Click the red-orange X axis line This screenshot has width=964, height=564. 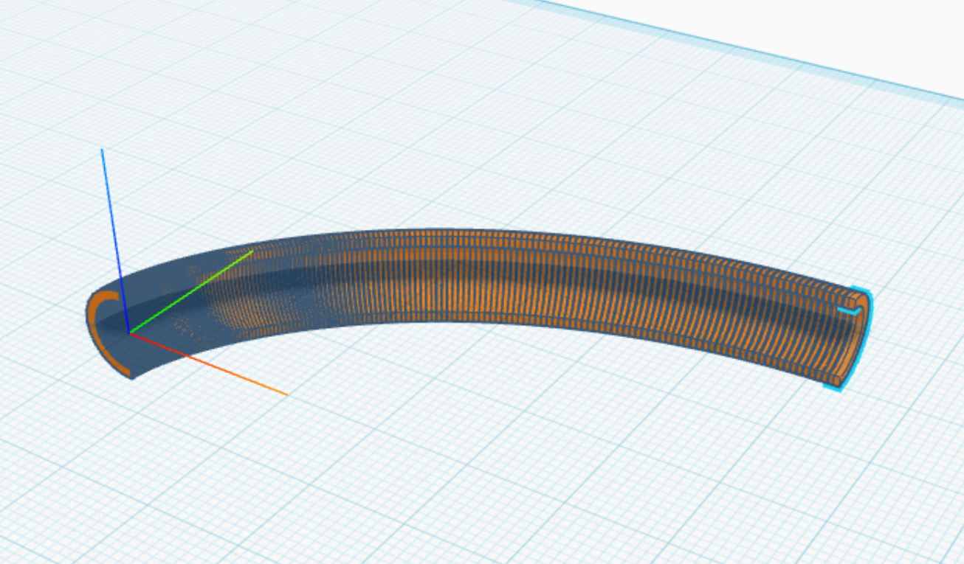[x=208, y=363]
